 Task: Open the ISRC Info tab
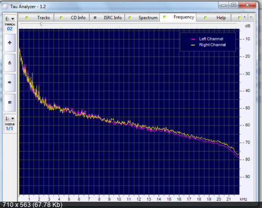click(107, 18)
